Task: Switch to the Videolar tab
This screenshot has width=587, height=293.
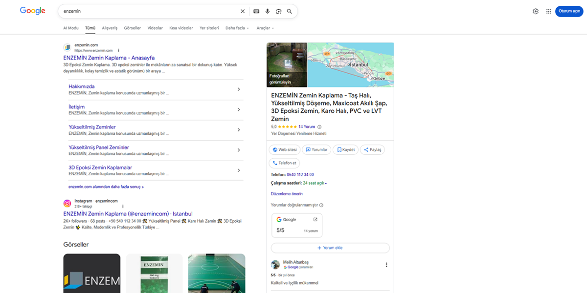Action: (155, 28)
